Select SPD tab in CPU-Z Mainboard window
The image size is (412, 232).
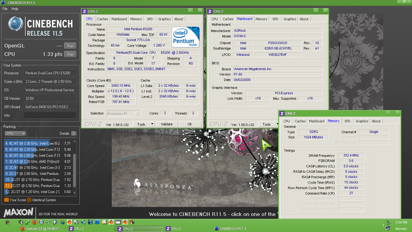[x=275, y=19]
